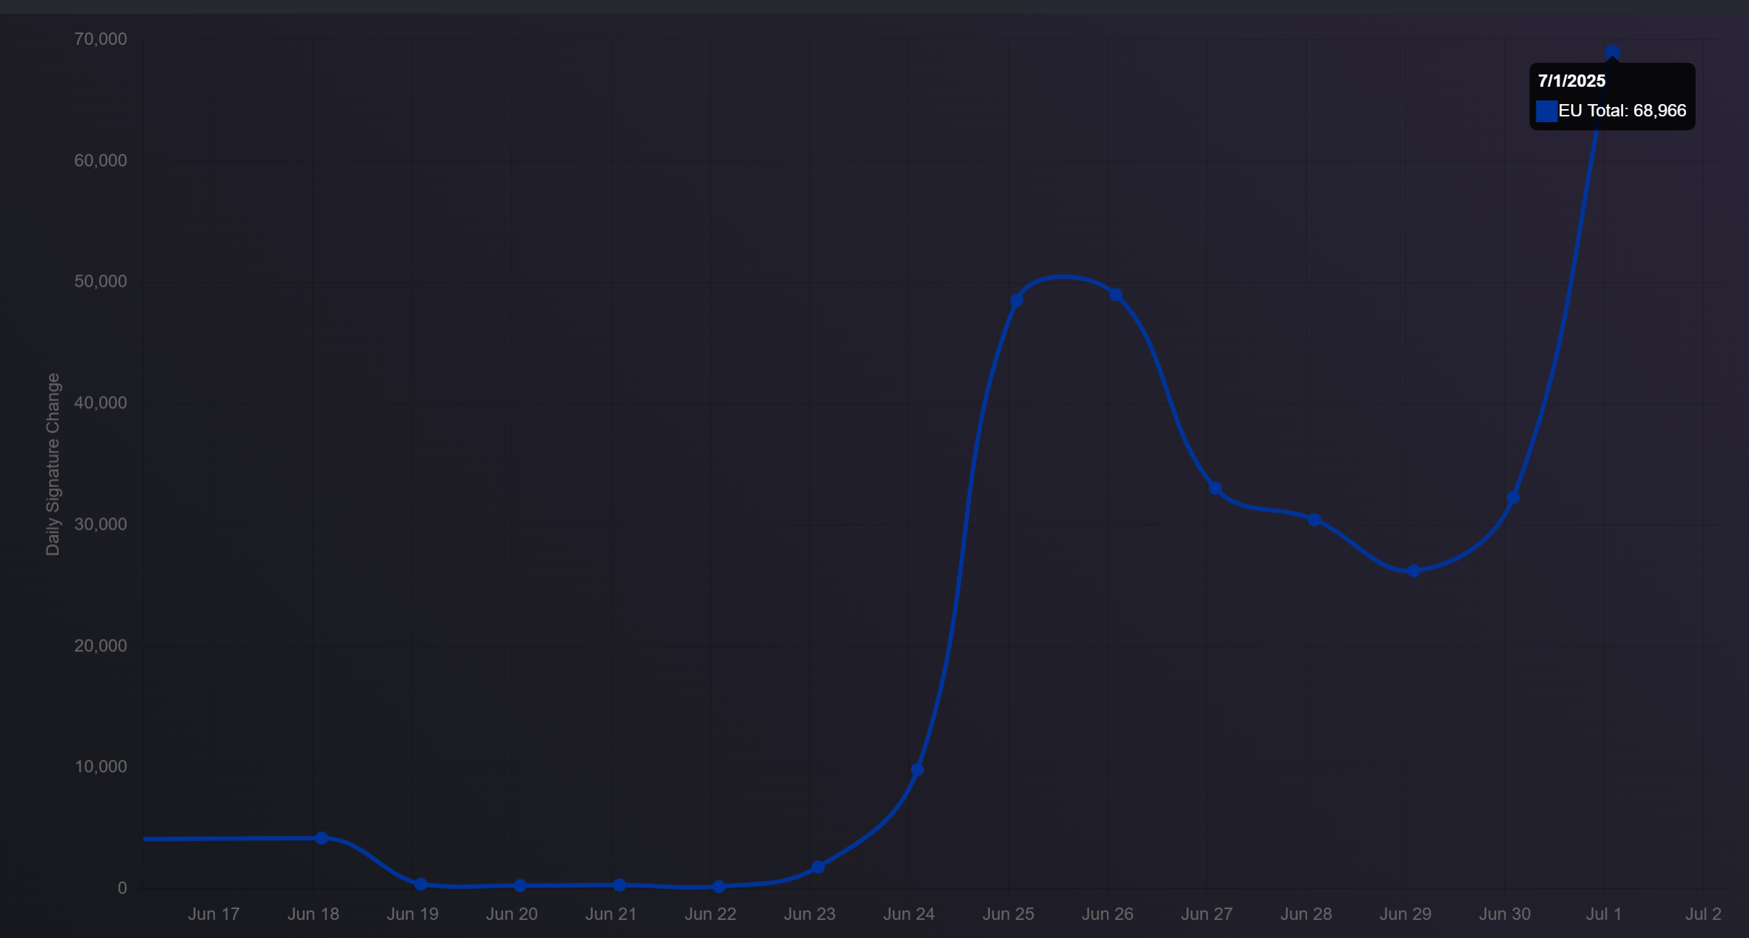Click the 'Daily Signature Change' axis title
The width and height of the screenshot is (1749, 938).
click(53, 464)
